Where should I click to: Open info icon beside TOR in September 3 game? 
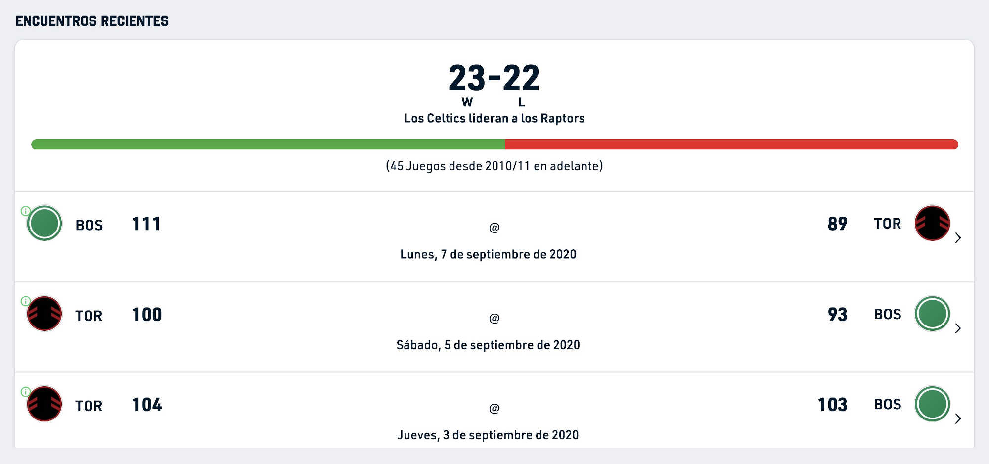pyautogui.click(x=26, y=392)
